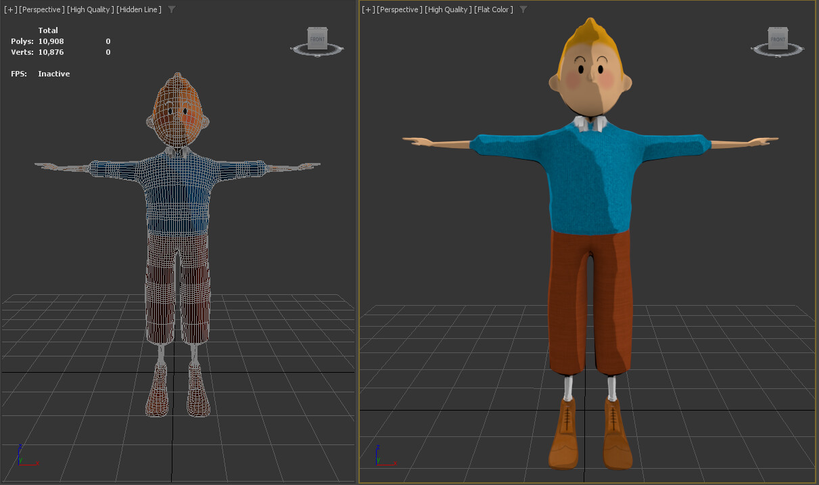Click the FRONT ViewCube face in Flat Color viewport

coord(777,39)
